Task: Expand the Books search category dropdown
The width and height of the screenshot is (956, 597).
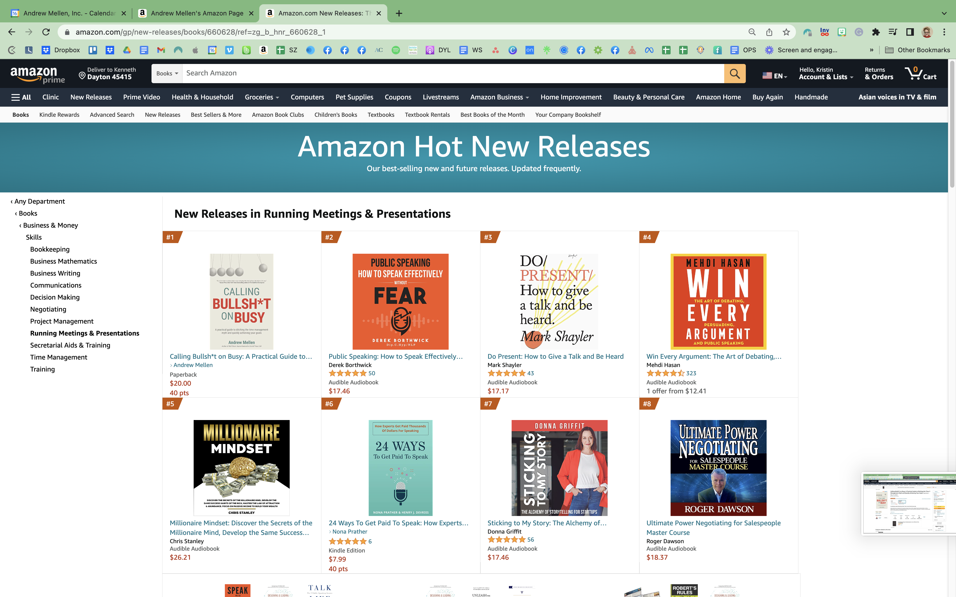Action: pyautogui.click(x=167, y=74)
